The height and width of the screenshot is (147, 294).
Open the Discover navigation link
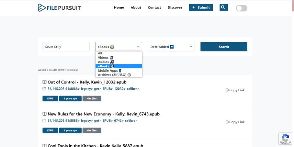175,7
